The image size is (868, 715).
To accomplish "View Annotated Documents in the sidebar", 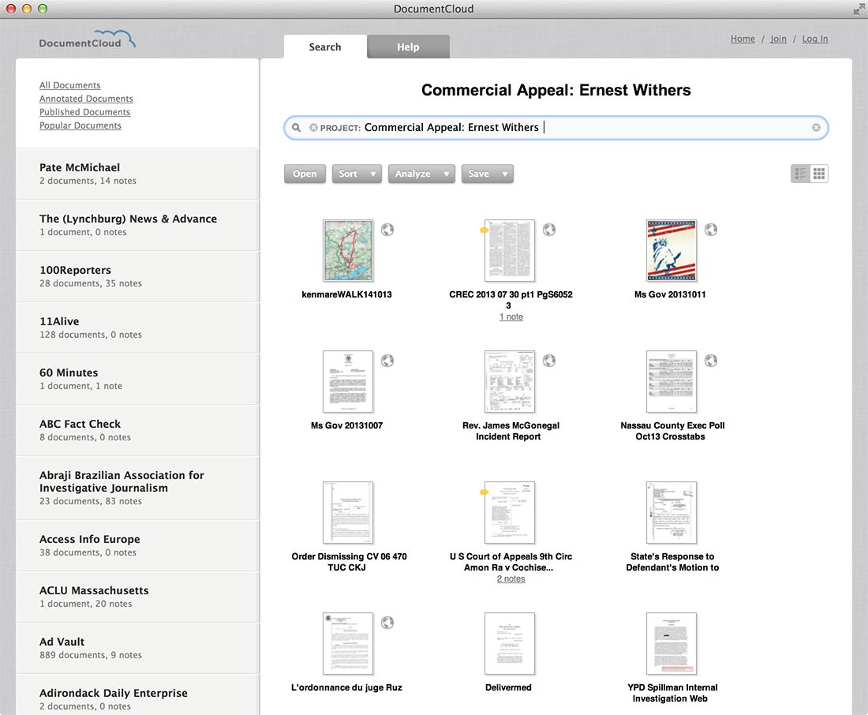I will click(86, 98).
